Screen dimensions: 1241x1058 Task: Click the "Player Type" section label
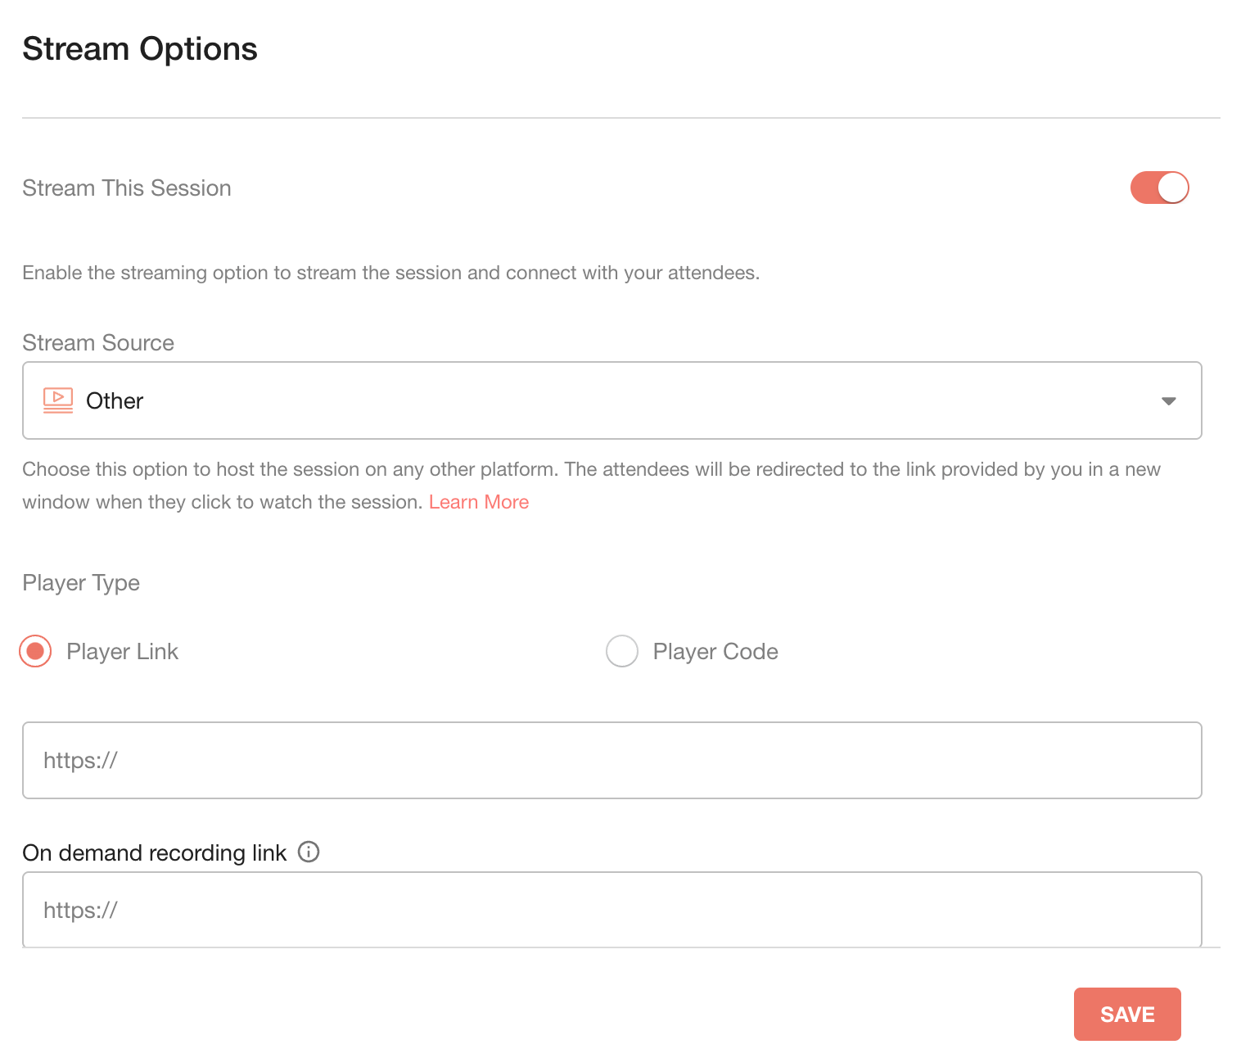(x=81, y=583)
